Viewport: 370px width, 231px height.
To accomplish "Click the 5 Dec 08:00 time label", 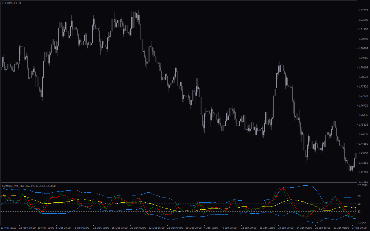I will pos(63,228).
